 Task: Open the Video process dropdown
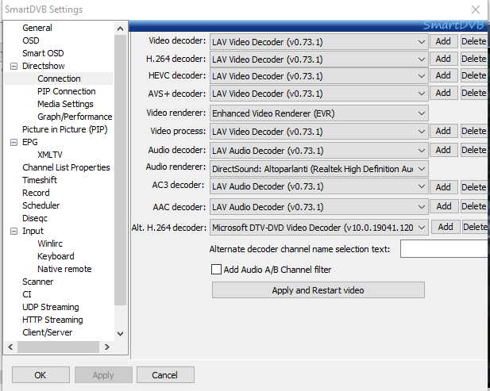tap(318, 132)
